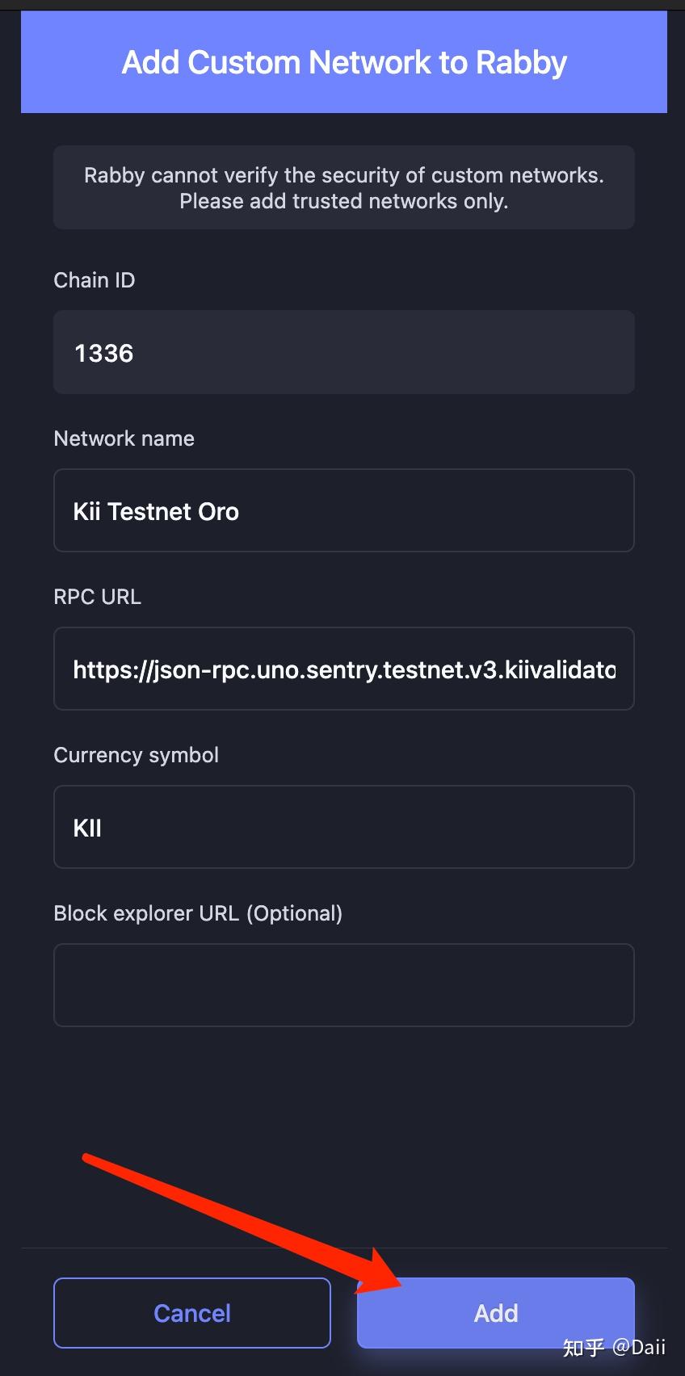This screenshot has height=1376, width=685.
Task: Click the "RPC URL" label text
Action: pyautogui.click(x=97, y=597)
